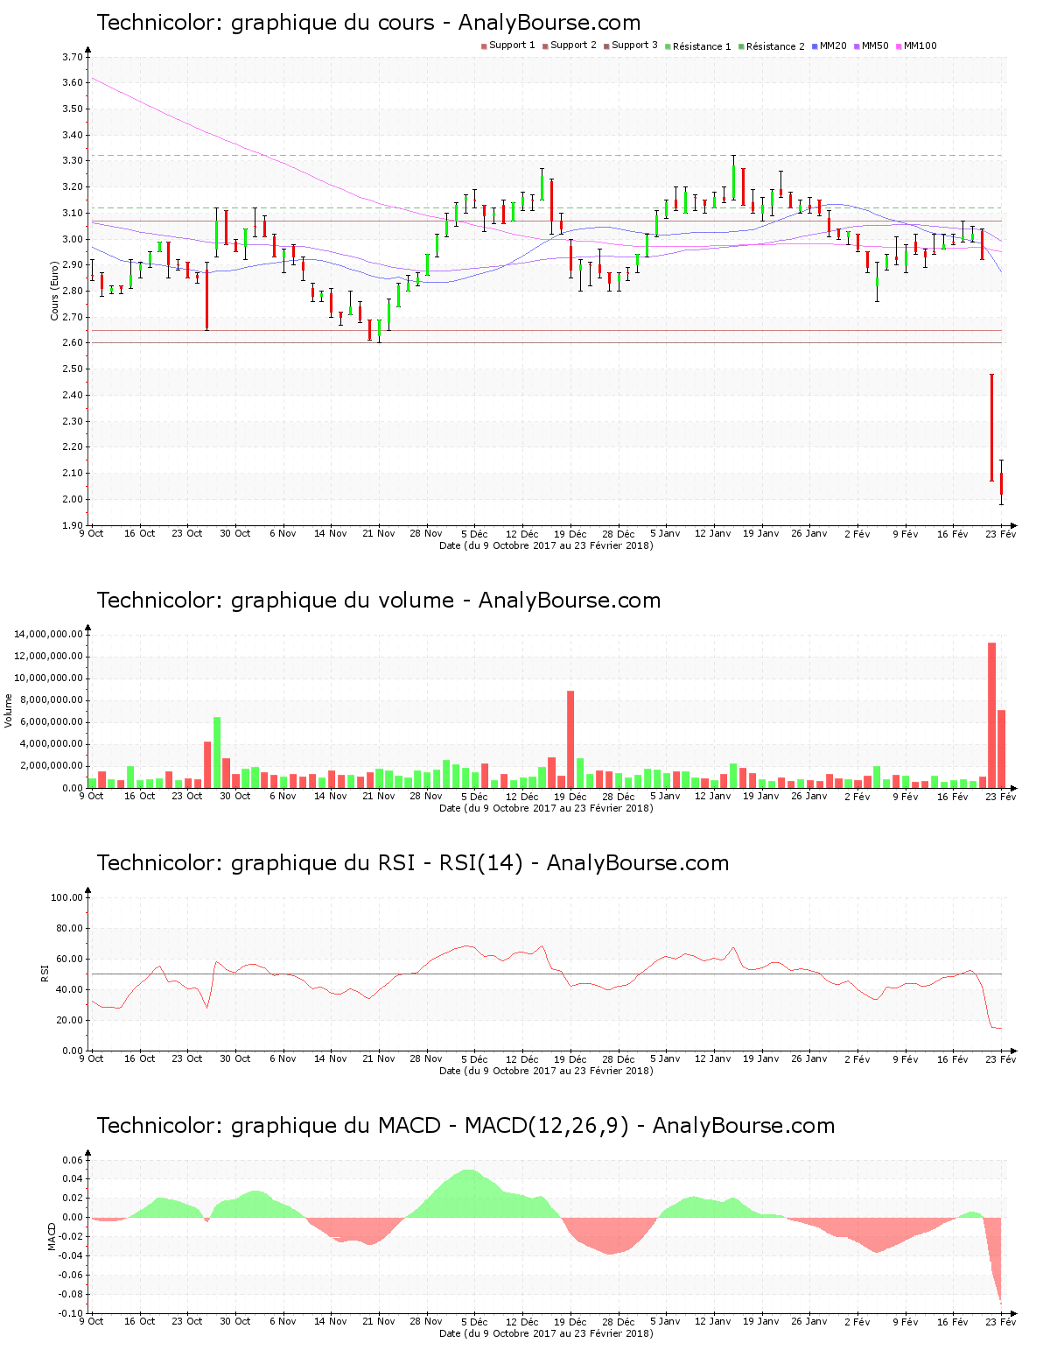Click the MACD(12,26,9) chart title

(465, 1126)
